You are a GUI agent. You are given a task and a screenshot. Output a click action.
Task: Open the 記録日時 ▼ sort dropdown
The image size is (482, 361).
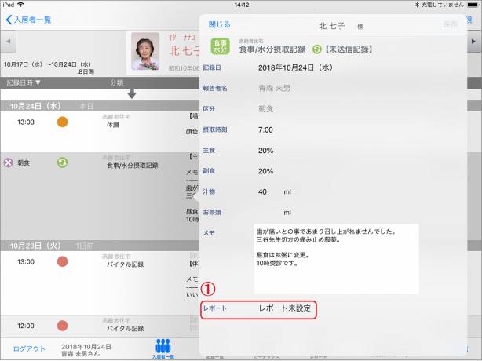click(x=24, y=82)
